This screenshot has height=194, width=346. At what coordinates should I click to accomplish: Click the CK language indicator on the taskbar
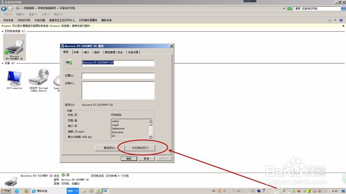[213, 191]
